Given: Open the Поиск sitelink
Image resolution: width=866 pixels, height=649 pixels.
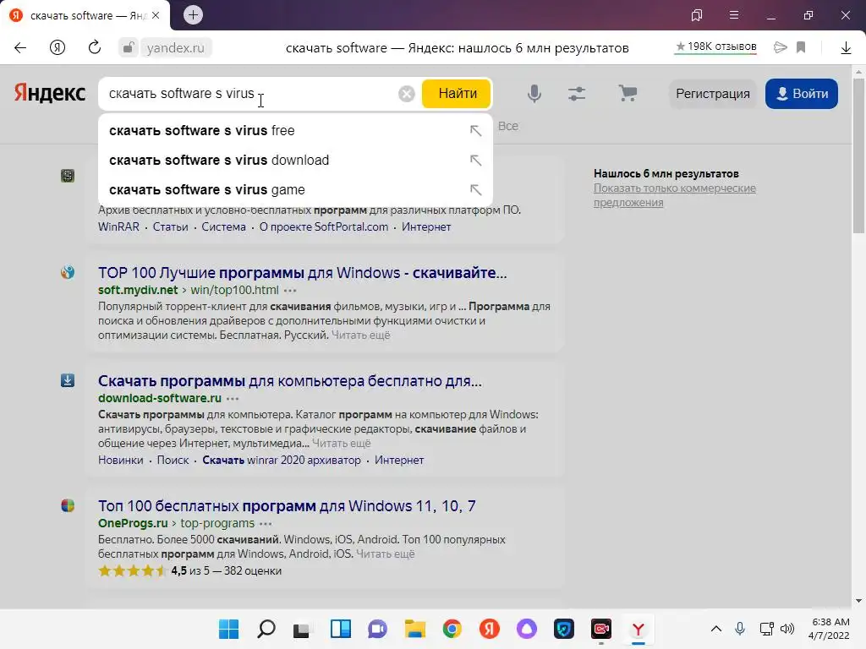Looking at the screenshot, I should [x=173, y=461].
